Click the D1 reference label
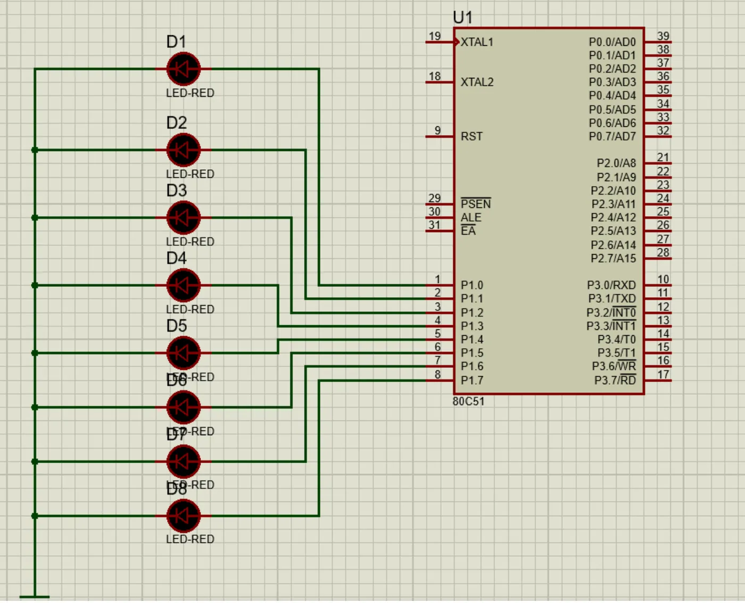 176,42
